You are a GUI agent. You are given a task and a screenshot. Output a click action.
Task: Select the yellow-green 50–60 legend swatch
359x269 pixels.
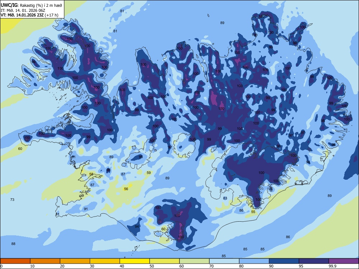point(164,261)
